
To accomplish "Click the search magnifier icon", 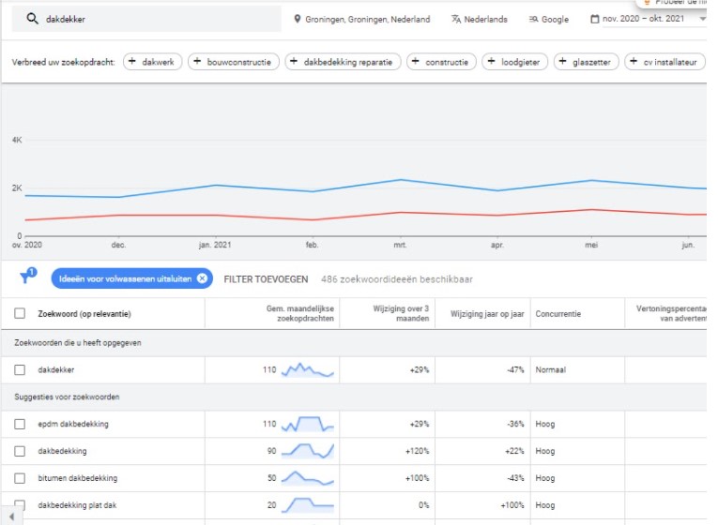I will click(x=32, y=19).
